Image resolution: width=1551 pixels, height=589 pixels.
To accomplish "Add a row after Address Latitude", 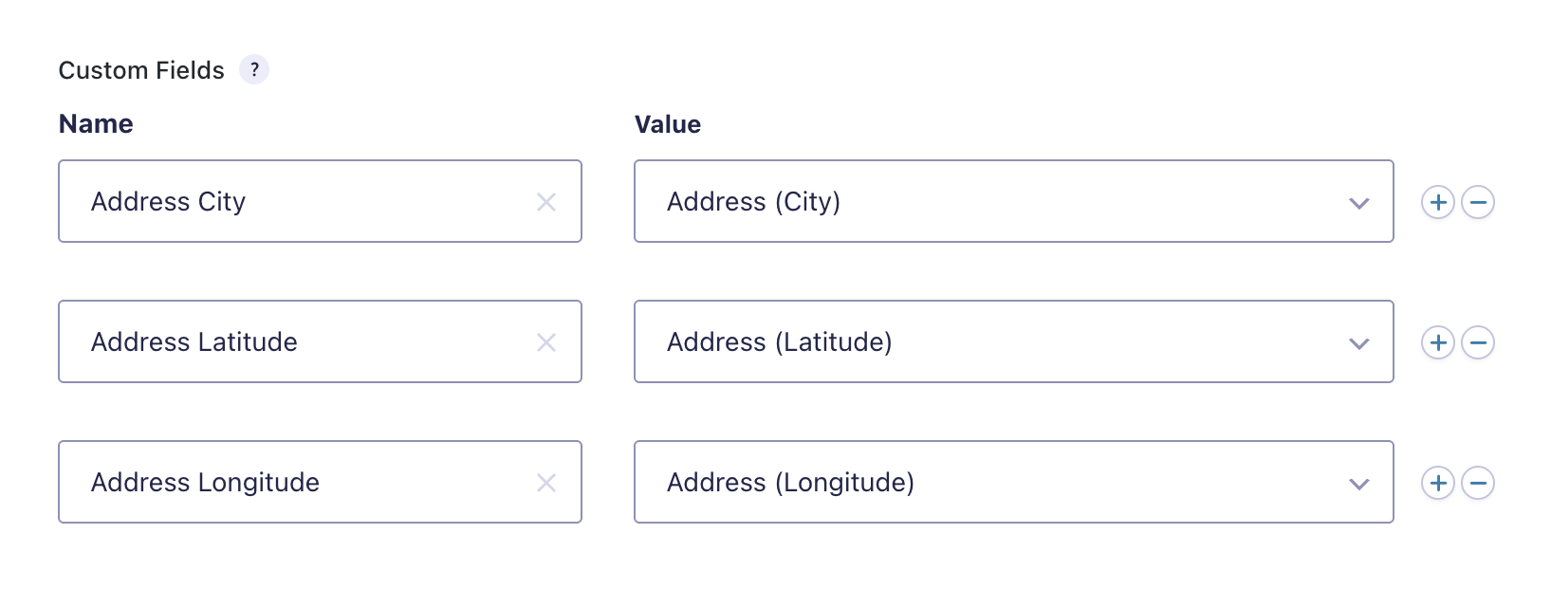I will [1438, 342].
